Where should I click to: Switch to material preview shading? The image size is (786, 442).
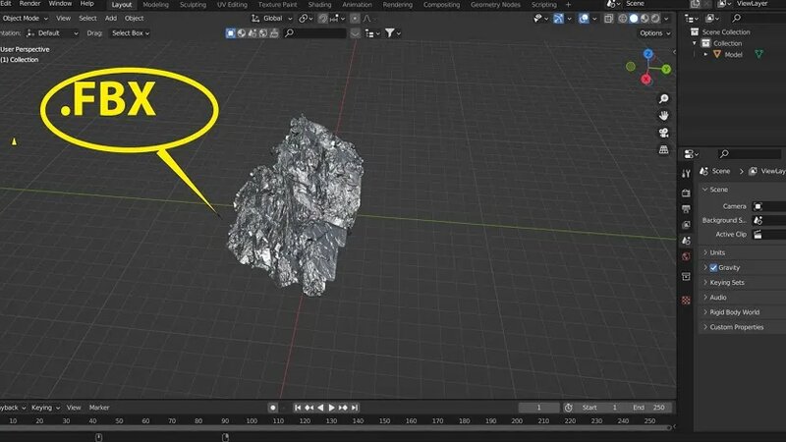point(645,19)
